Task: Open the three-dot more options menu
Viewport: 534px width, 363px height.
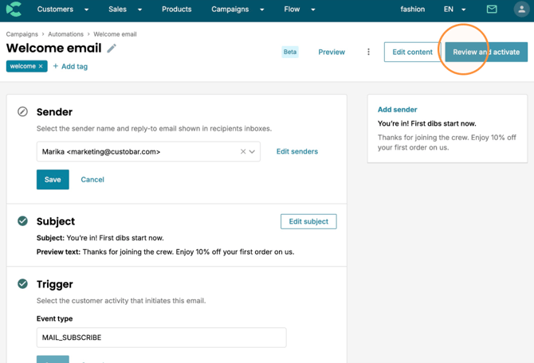Action: point(368,52)
